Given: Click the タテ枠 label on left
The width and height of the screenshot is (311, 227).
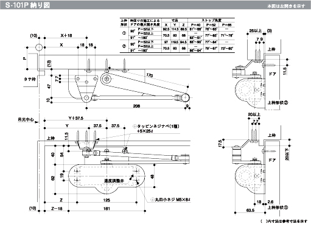Looking at the screenshot, I should pos(30,79).
